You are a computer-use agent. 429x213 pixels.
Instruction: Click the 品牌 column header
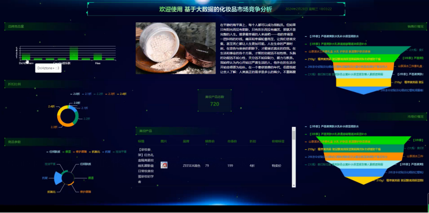(186, 142)
